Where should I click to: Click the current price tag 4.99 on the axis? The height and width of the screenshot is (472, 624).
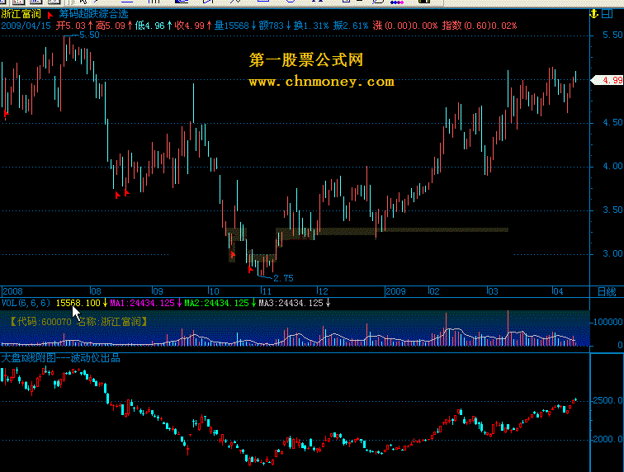(608, 80)
